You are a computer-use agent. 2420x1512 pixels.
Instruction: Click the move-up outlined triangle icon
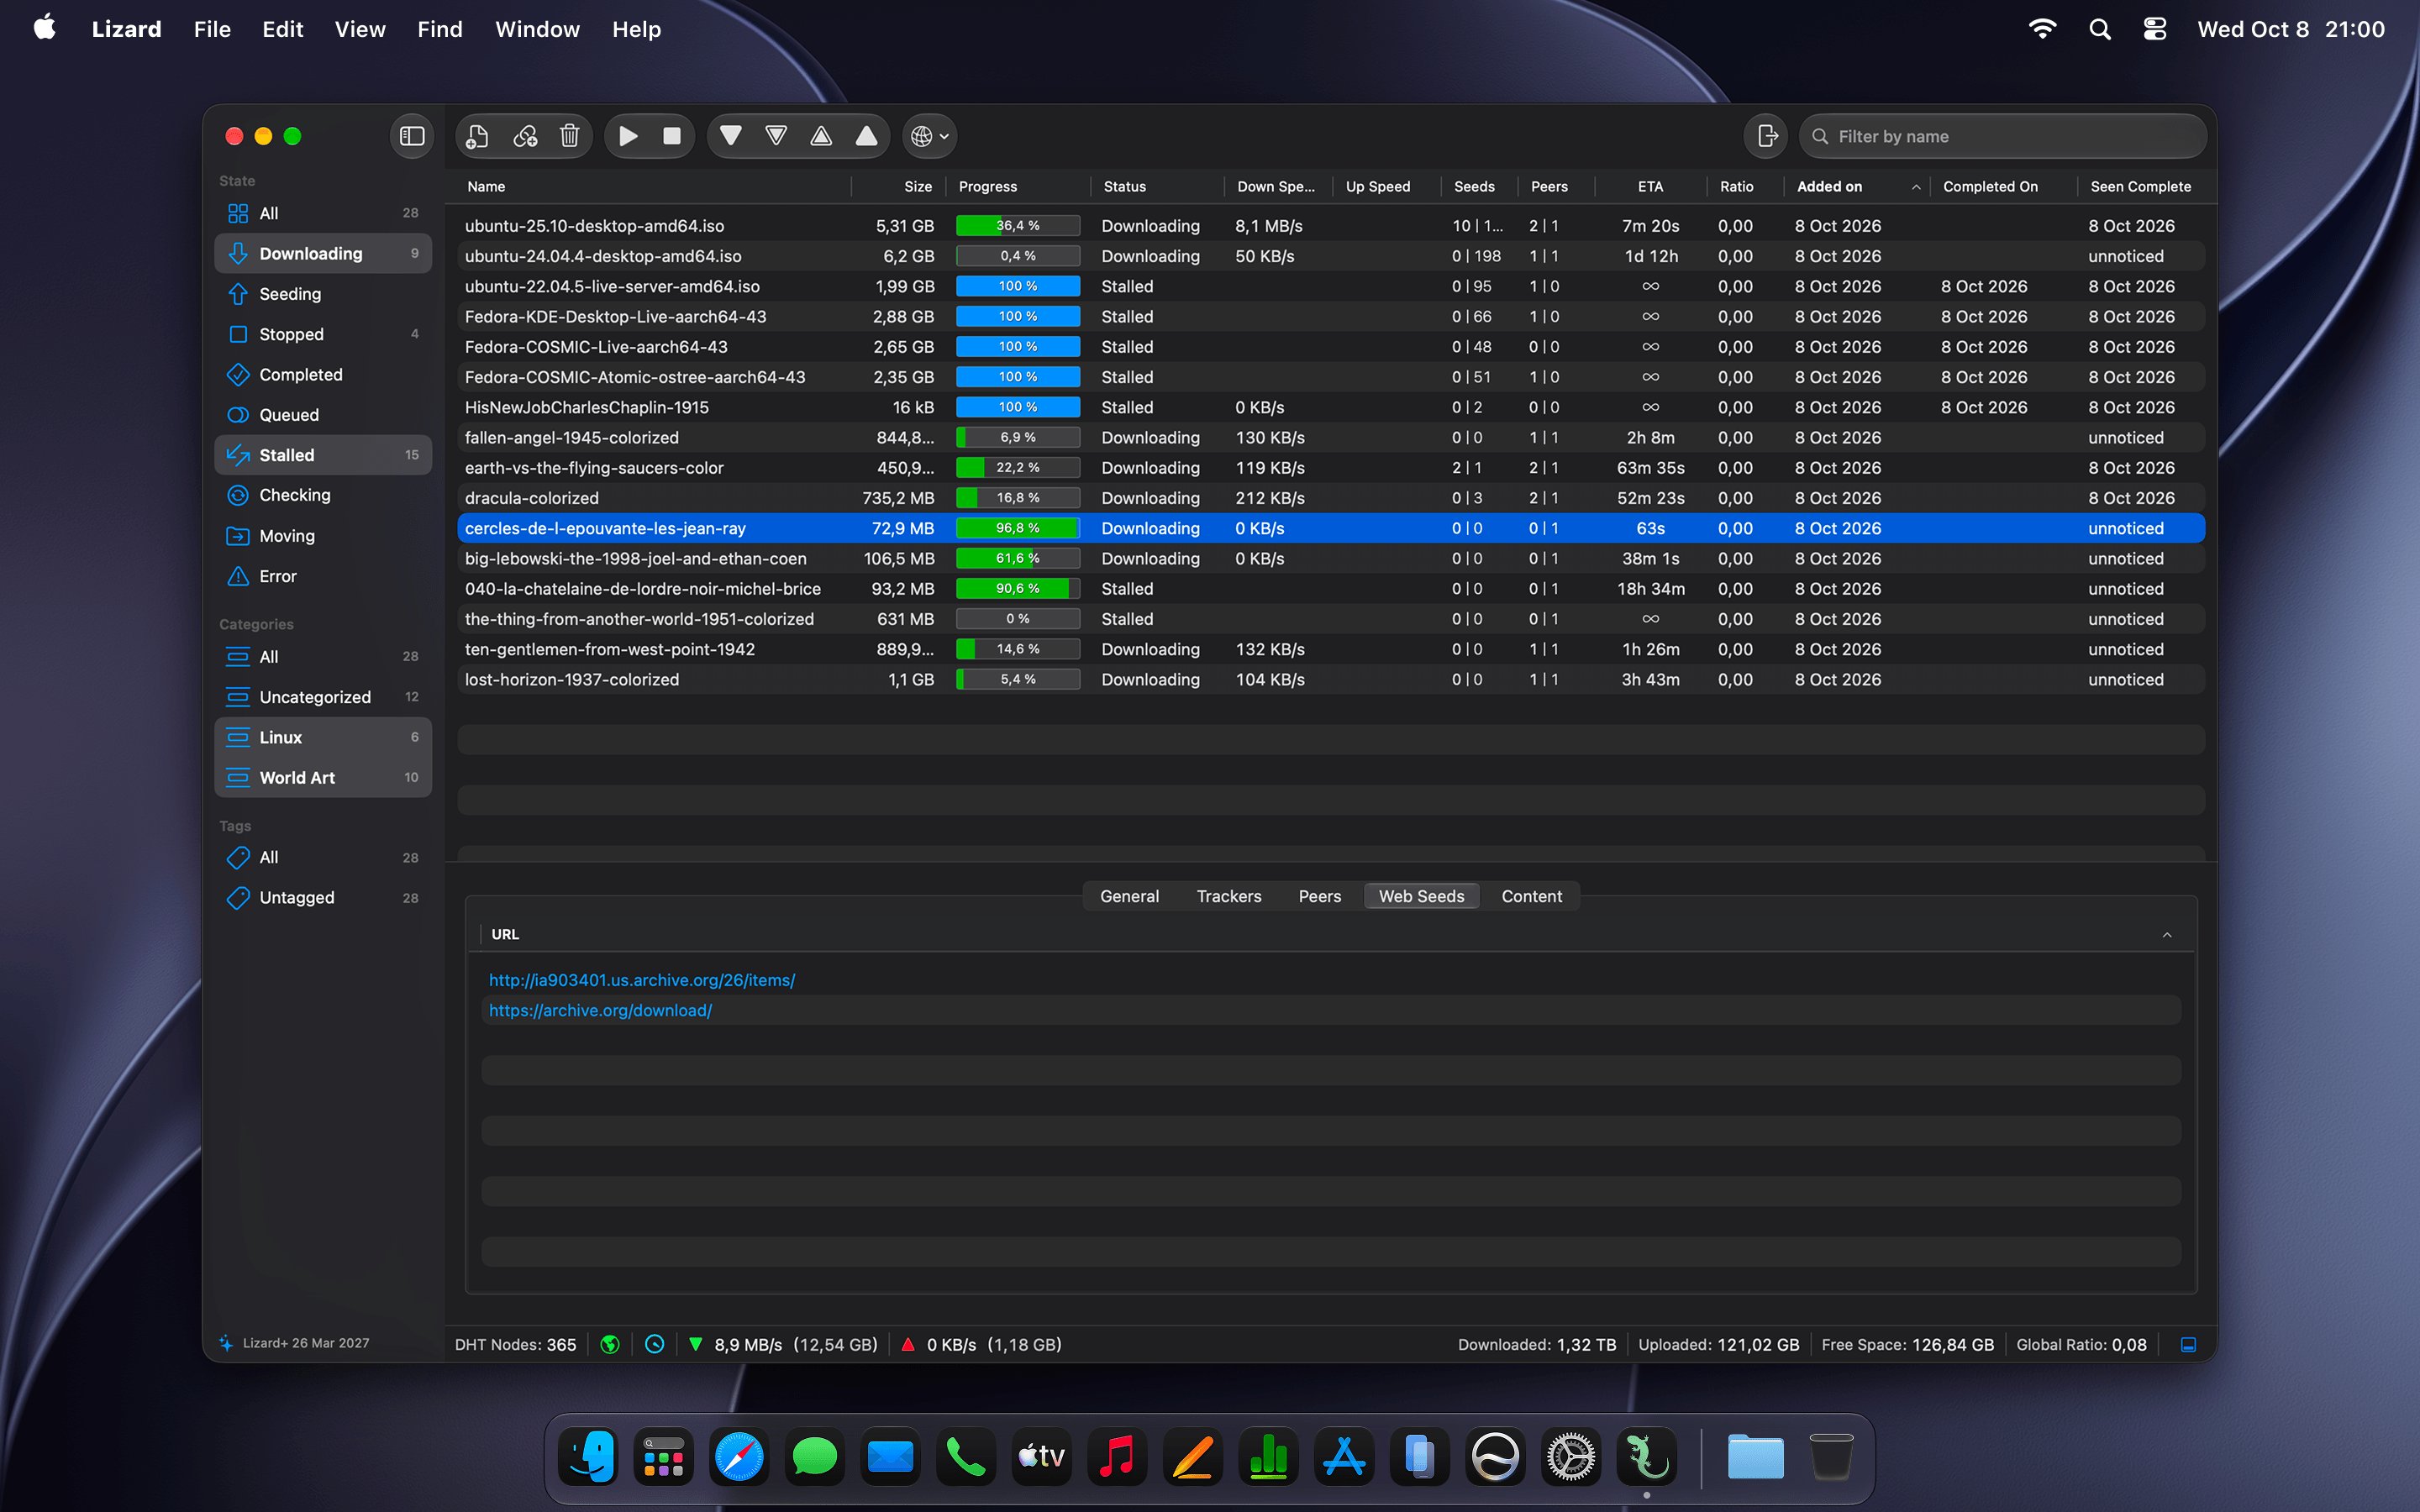[821, 136]
